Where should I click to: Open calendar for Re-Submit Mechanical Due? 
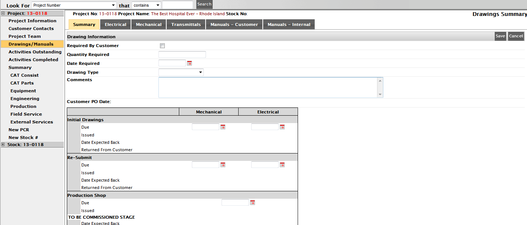tap(223, 165)
